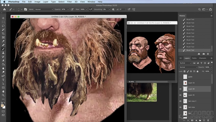Image resolution: width=216 pixels, height=122 pixels.
Task: Select the Crop tool
Action: (x=3, y=33)
